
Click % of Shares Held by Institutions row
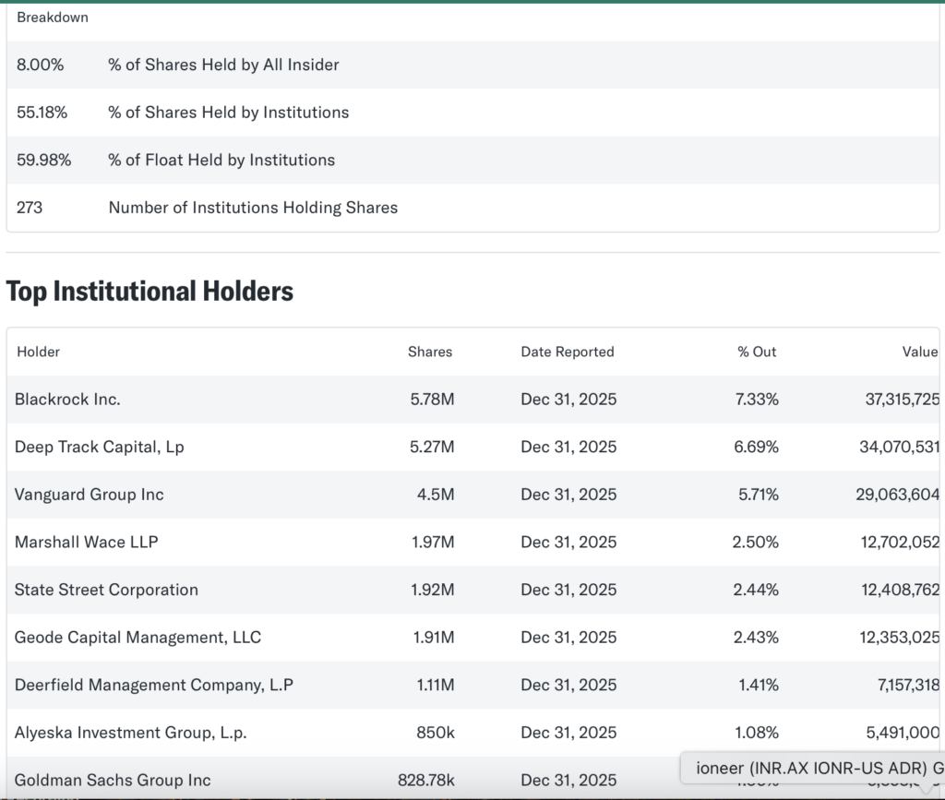point(228,113)
